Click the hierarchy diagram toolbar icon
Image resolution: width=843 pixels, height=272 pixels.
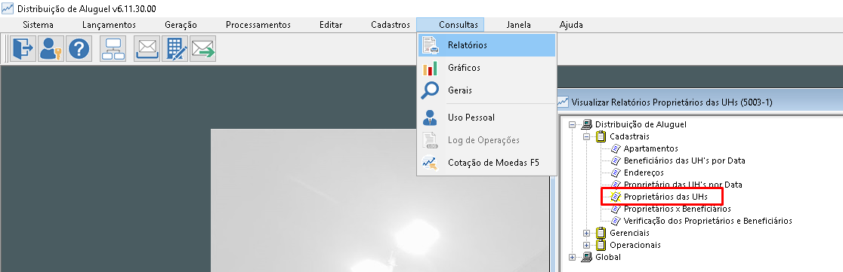[113, 49]
